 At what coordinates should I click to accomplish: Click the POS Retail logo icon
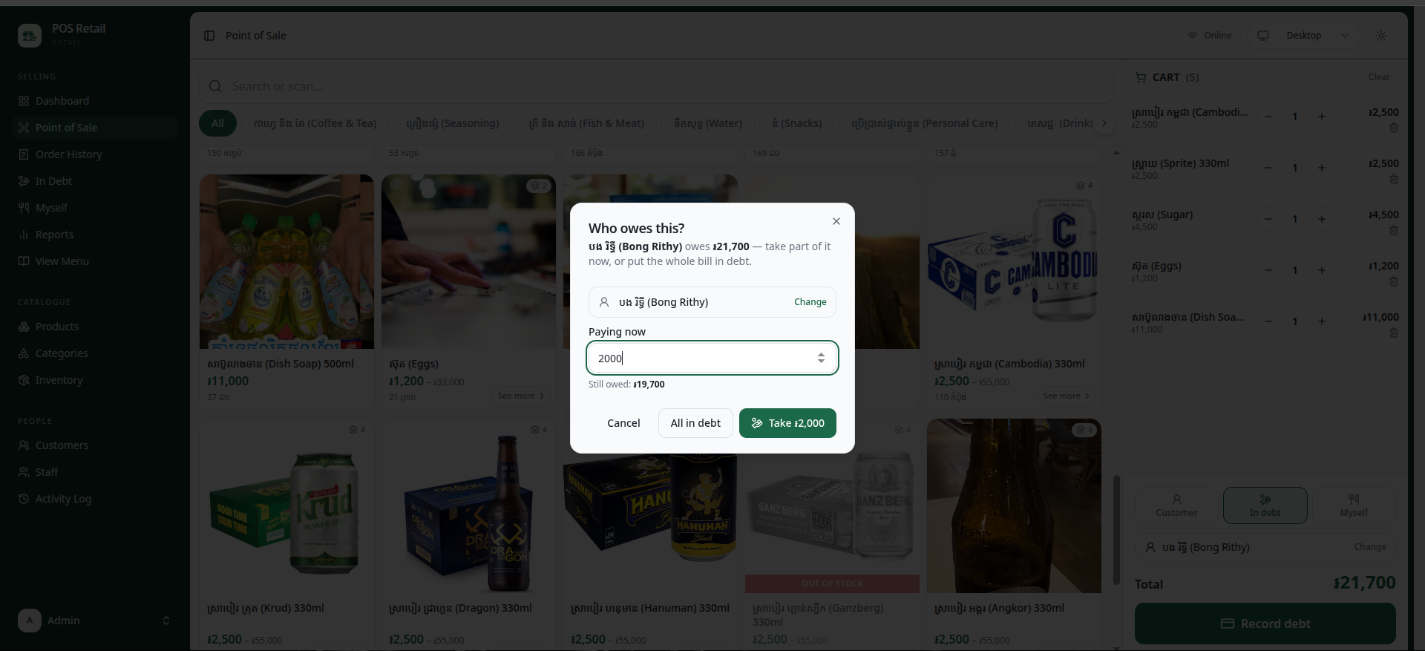point(30,35)
